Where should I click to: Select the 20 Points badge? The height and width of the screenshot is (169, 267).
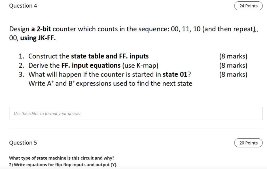248,143
